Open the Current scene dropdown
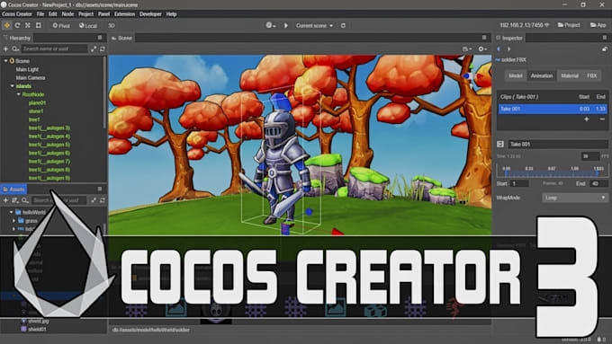 (x=314, y=26)
